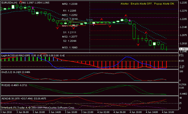This screenshot has height=114, width=188.
Task: Click 1.2335 on the price scale
Action: pyautogui.click(x=183, y=3)
